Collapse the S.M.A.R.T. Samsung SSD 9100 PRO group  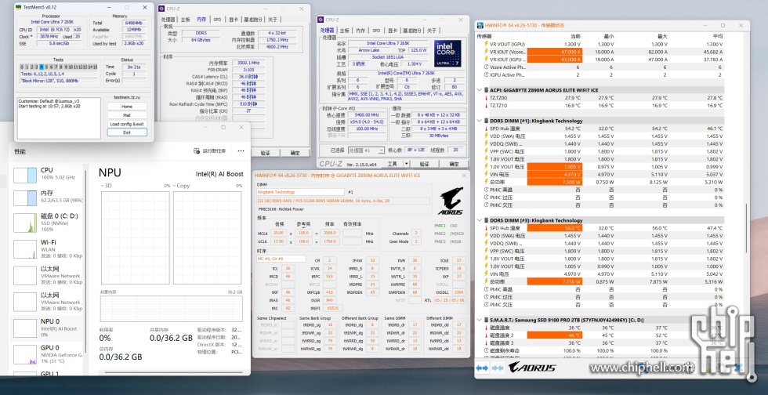[480, 320]
